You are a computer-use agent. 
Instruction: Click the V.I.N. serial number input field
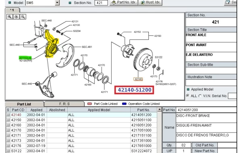coord(232,96)
